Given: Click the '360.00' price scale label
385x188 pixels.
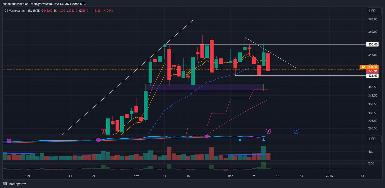Looking at the screenshot, I should pyautogui.click(x=373, y=32).
